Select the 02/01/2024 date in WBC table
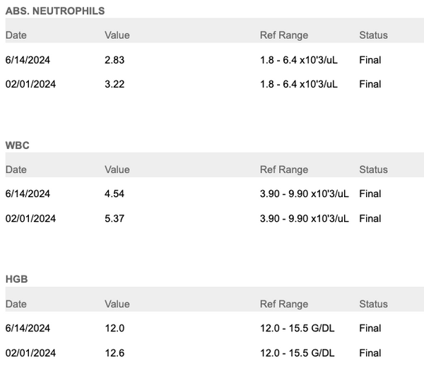The width and height of the screenshot is (424, 373). 30,218
